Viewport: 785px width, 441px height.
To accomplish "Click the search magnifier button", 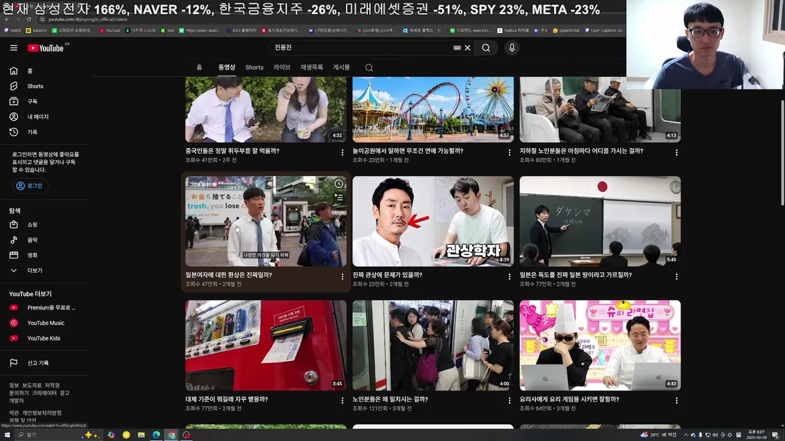I will (x=486, y=48).
